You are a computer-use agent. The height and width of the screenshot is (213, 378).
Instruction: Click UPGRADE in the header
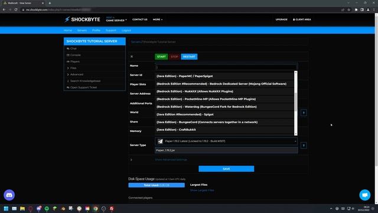click(281, 20)
